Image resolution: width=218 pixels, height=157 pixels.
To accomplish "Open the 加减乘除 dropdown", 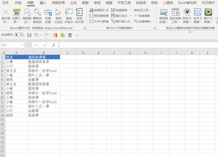I will pyautogui.click(x=143, y=21).
